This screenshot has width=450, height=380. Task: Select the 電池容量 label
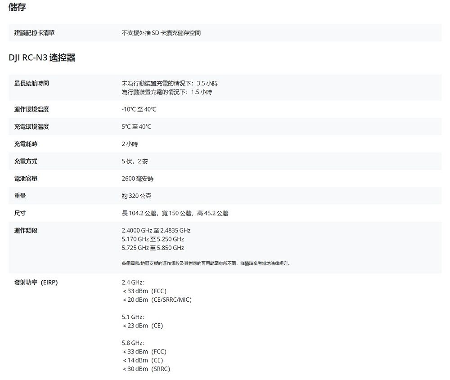click(x=26, y=179)
